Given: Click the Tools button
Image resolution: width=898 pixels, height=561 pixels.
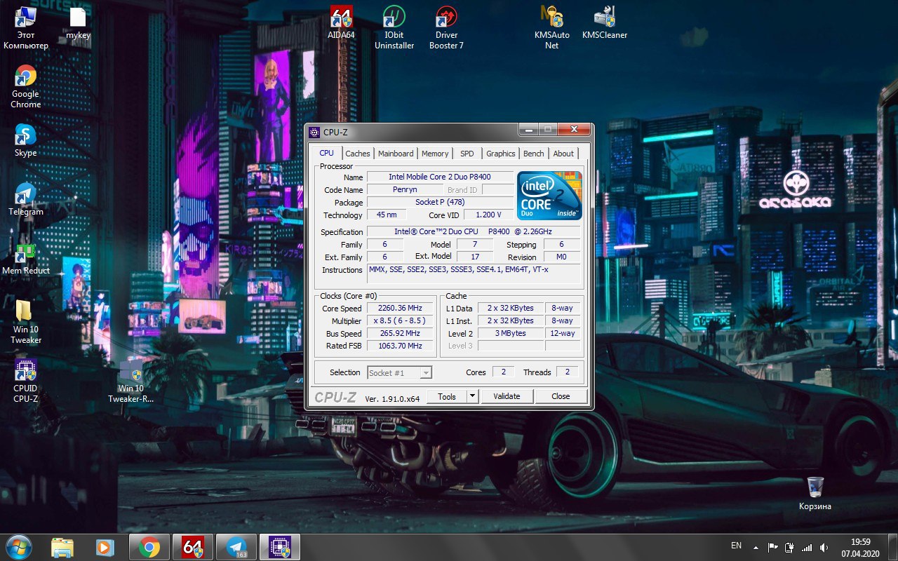Looking at the screenshot, I should (x=447, y=396).
